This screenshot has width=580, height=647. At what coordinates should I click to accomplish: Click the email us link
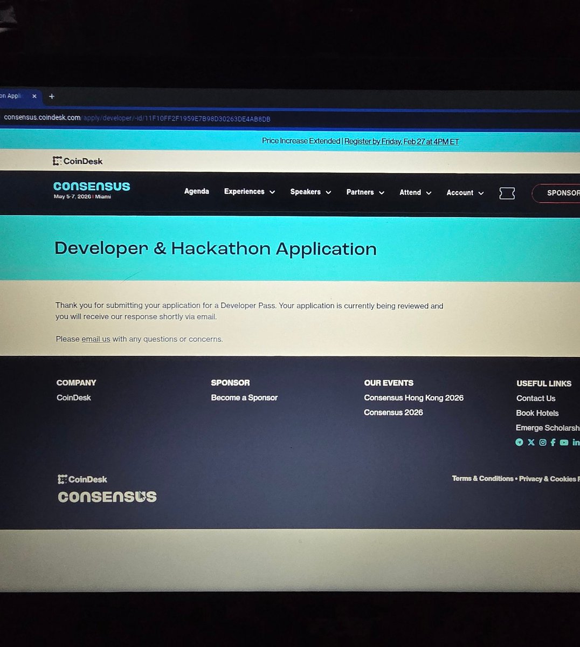[x=95, y=339]
